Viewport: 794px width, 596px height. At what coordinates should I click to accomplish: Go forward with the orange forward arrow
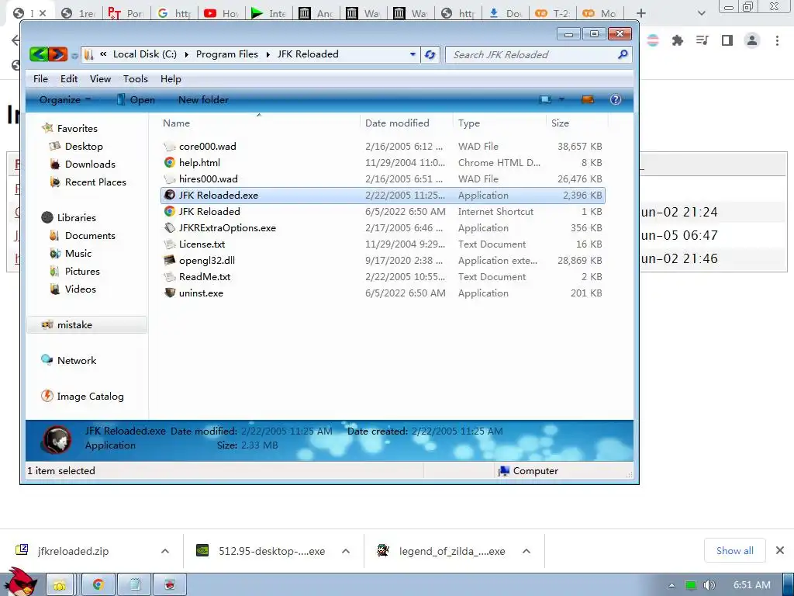point(57,54)
